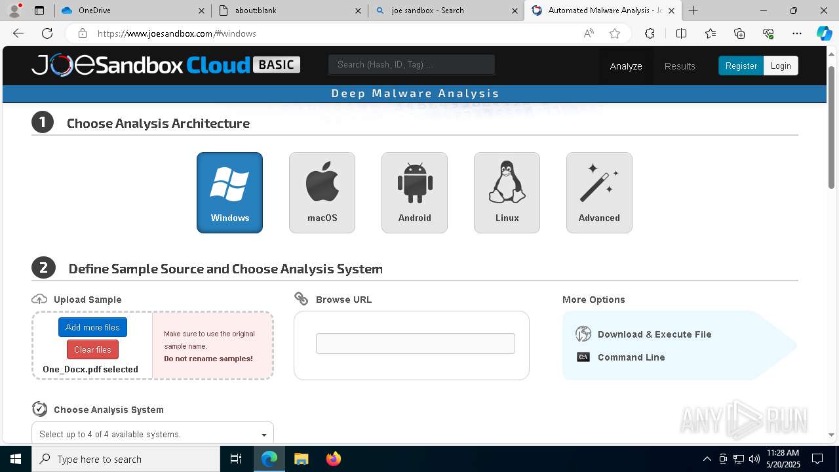Click the Upload Sample cloud icon
This screenshot has width=839, height=472.
39,299
